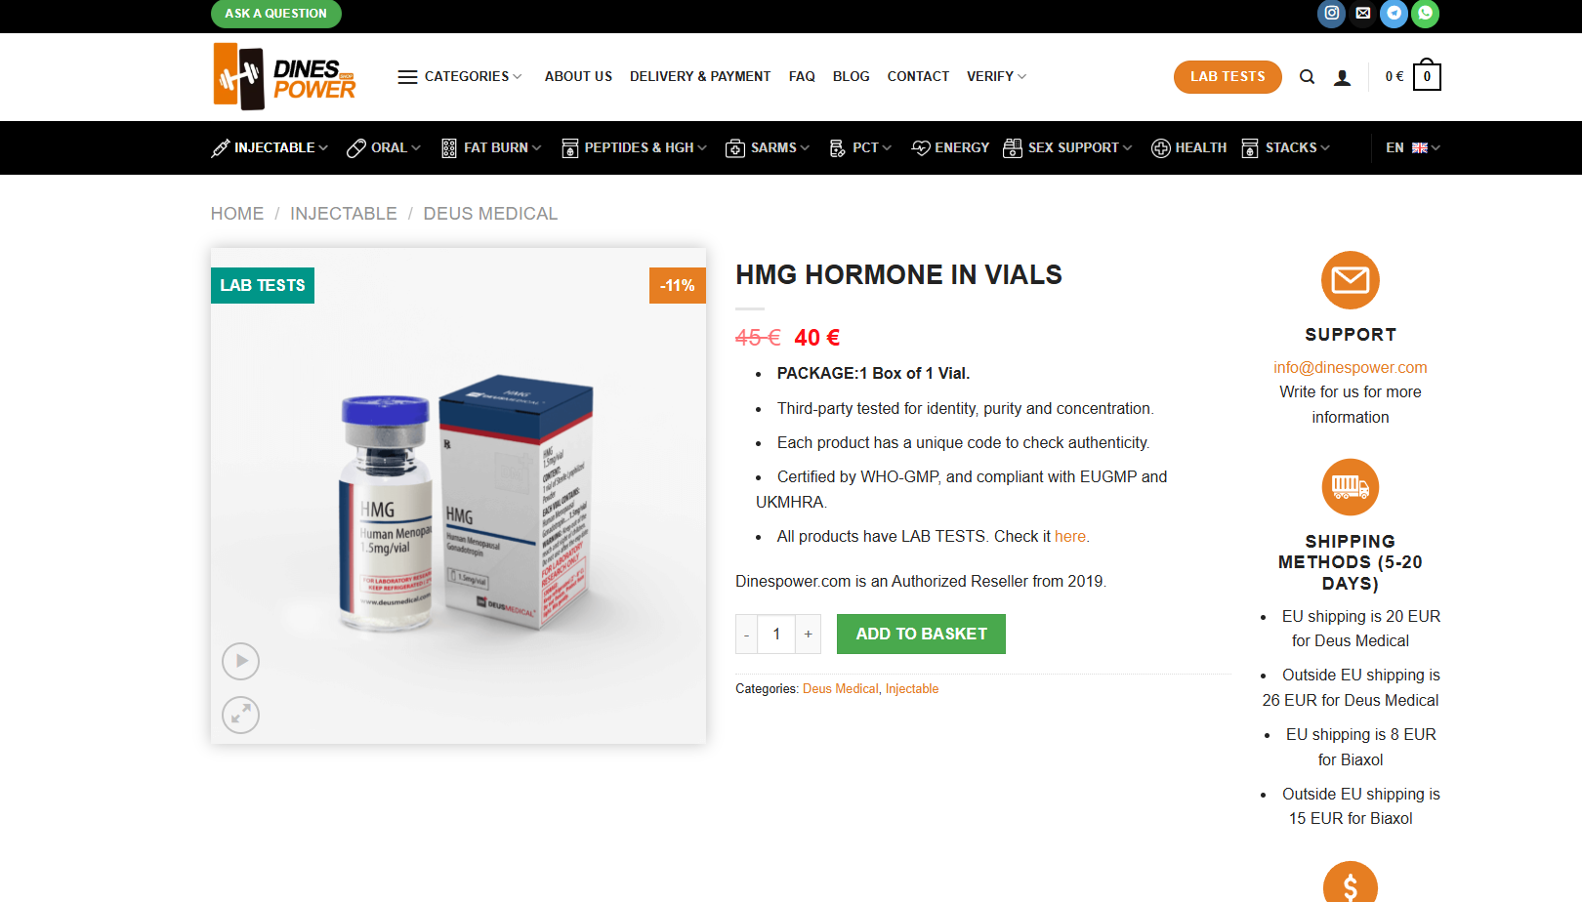This screenshot has height=902, width=1582.
Task: Open the user account icon
Action: (1343, 77)
